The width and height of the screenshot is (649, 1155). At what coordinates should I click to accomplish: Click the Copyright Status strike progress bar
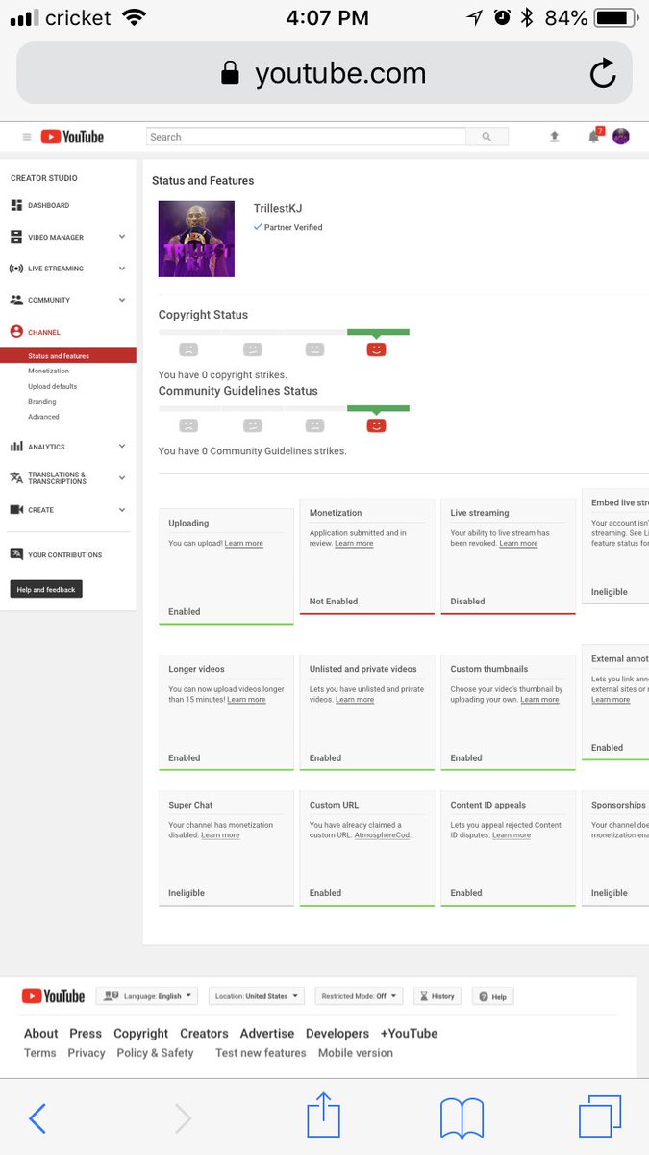[284, 332]
